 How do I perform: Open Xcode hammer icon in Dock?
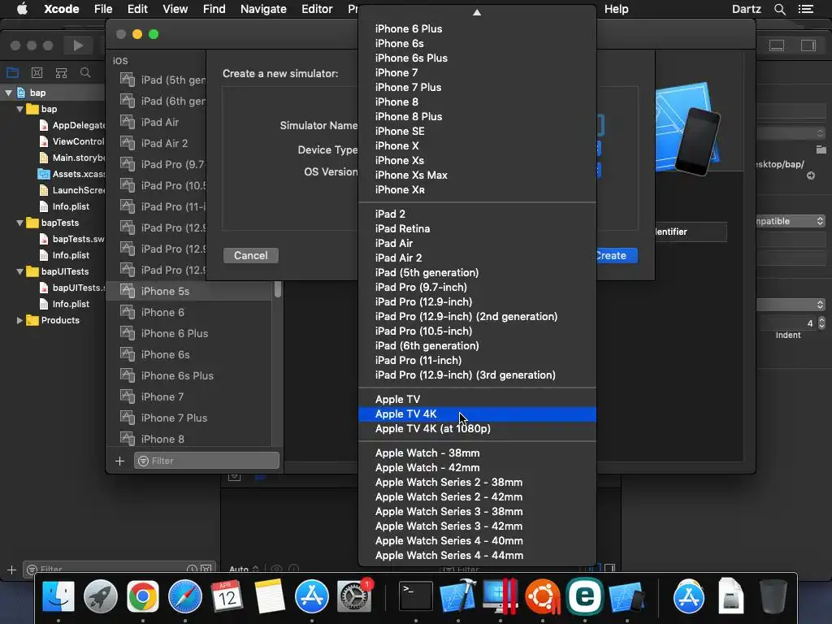click(458, 596)
